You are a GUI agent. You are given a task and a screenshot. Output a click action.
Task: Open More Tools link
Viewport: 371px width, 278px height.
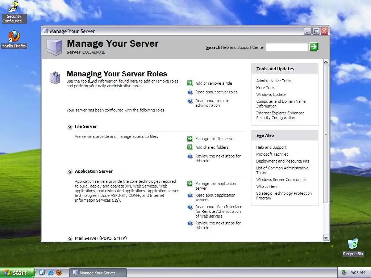pyautogui.click(x=266, y=88)
